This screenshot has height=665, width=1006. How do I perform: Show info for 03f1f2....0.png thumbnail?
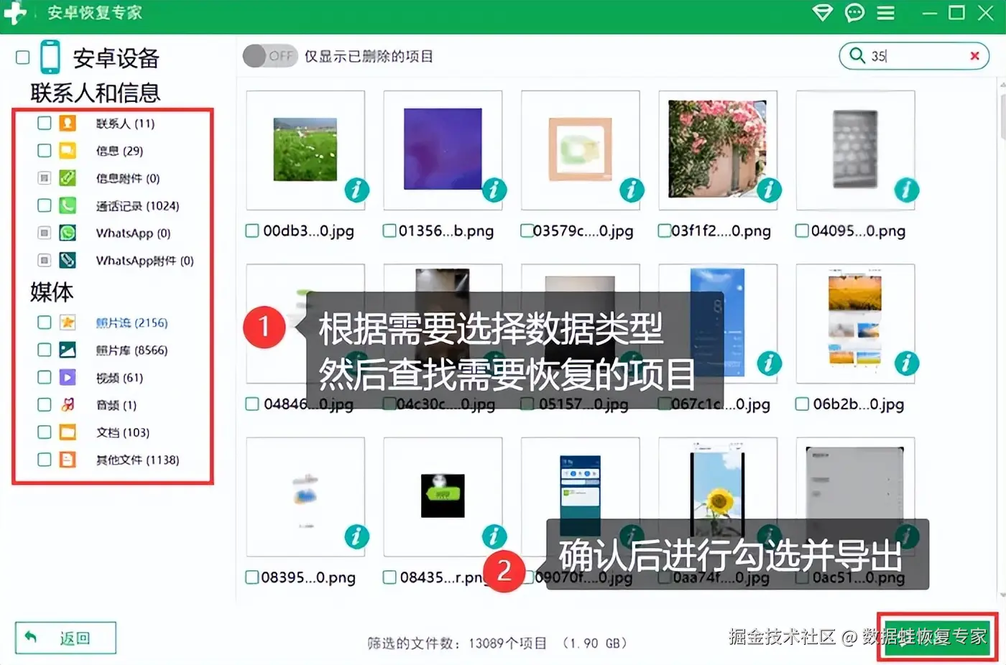pyautogui.click(x=769, y=190)
